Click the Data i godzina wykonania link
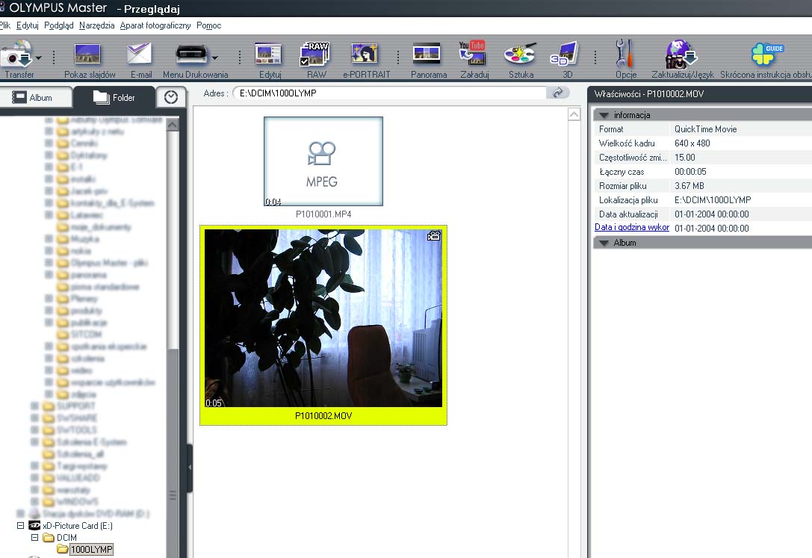Screen dimensions: 812x558 [632, 227]
